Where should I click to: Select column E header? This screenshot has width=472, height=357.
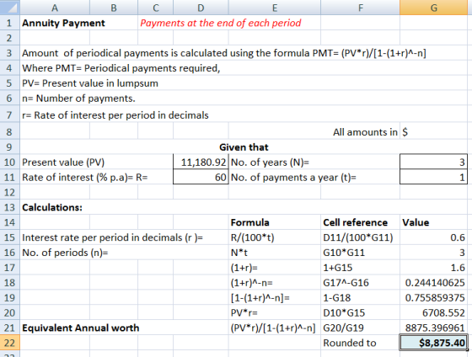coord(275,8)
